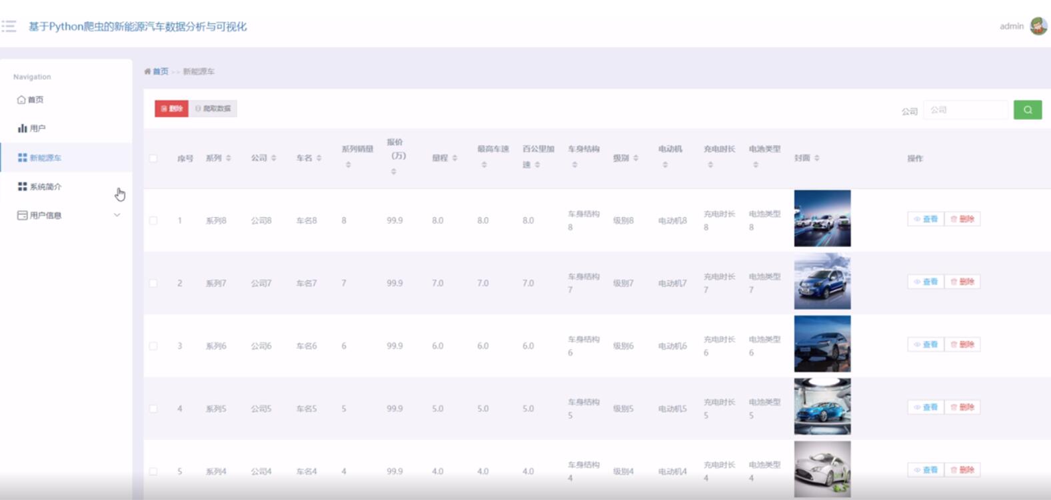The height and width of the screenshot is (500, 1051).
Task: Click the green search icon button
Action: tap(1027, 110)
